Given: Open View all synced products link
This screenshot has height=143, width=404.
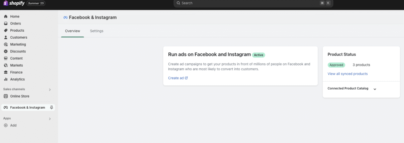Looking at the screenshot, I should [347, 74].
